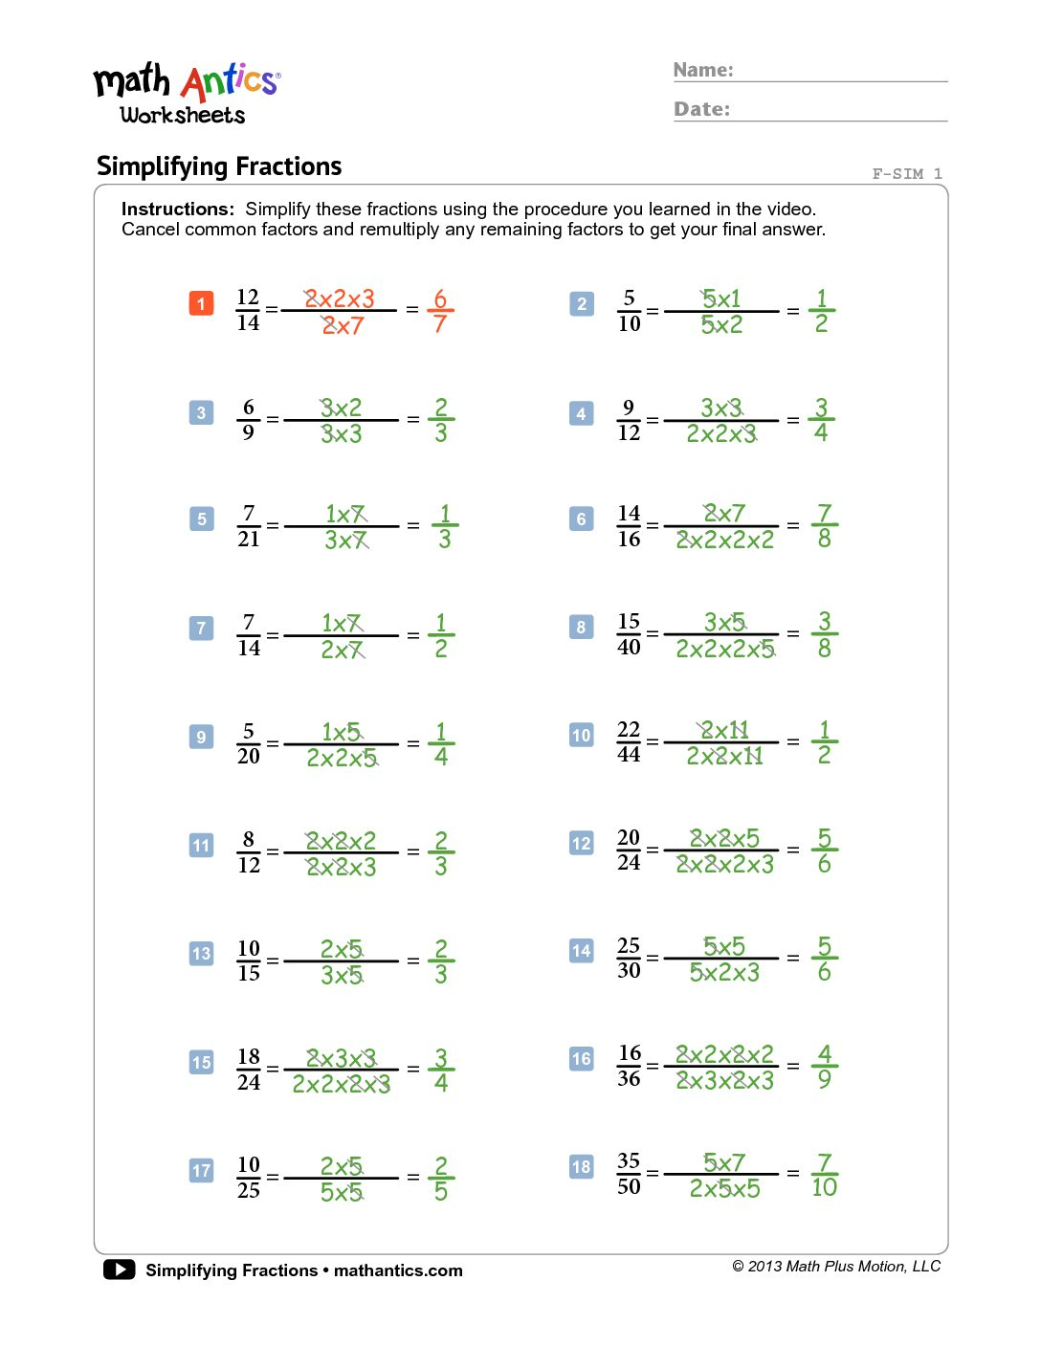
Task: Click the video play icon in footer
Action: pyautogui.click(x=120, y=1270)
